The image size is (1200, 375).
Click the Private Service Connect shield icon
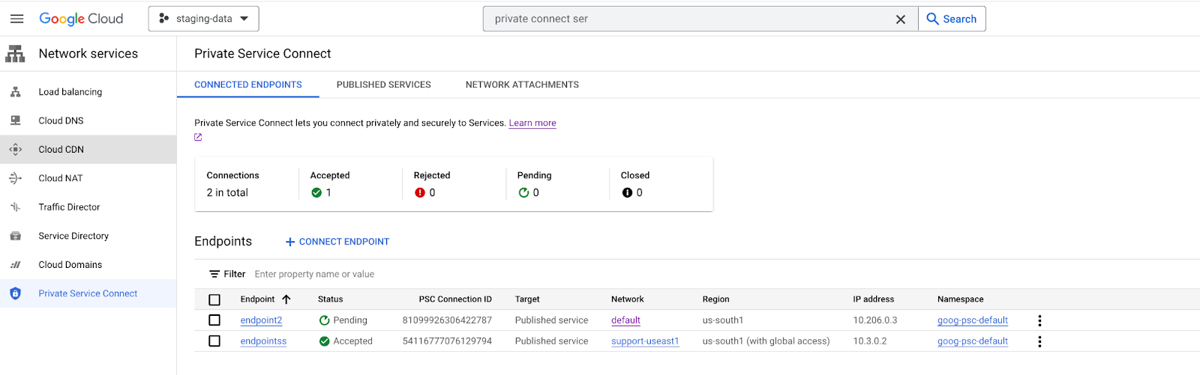pos(15,293)
